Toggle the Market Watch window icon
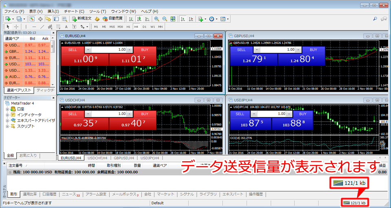The width and height of the screenshot is (391, 208). [x=32, y=19]
